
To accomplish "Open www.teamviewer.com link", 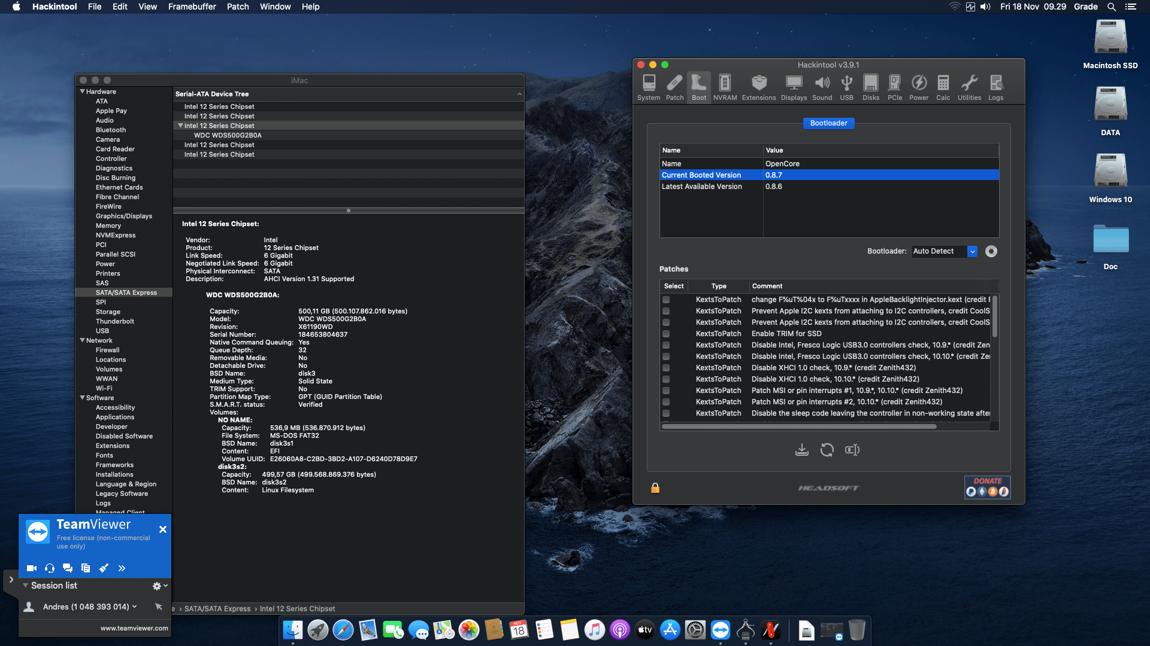I will pyautogui.click(x=134, y=628).
